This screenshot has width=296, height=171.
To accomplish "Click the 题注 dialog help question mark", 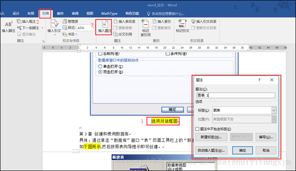I will click(x=259, y=80).
